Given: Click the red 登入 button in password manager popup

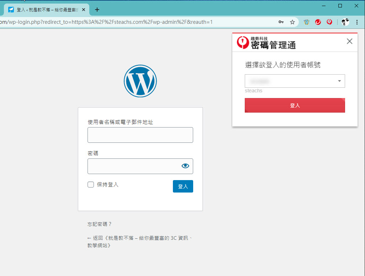Looking at the screenshot, I should [x=295, y=105].
